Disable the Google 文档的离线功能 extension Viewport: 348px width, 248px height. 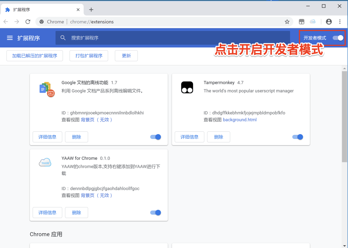pyautogui.click(x=156, y=137)
